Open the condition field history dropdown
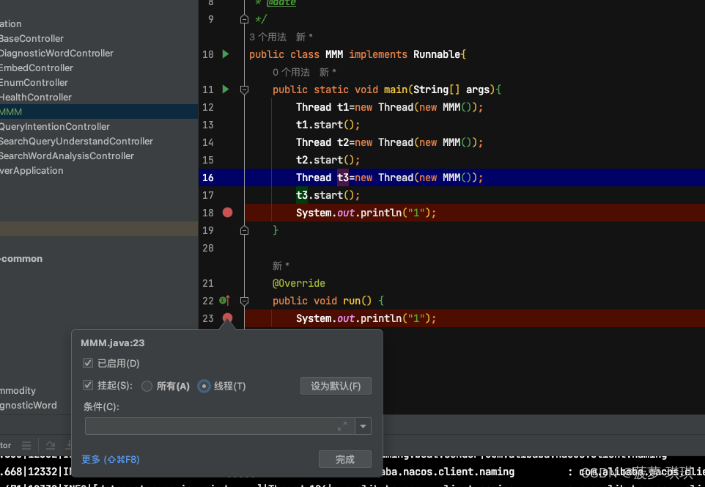The image size is (705, 487). (363, 425)
